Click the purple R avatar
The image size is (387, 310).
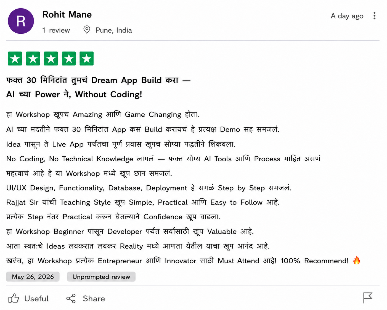pyautogui.click(x=21, y=21)
